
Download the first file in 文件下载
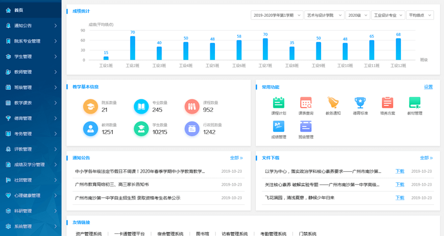click(399, 171)
